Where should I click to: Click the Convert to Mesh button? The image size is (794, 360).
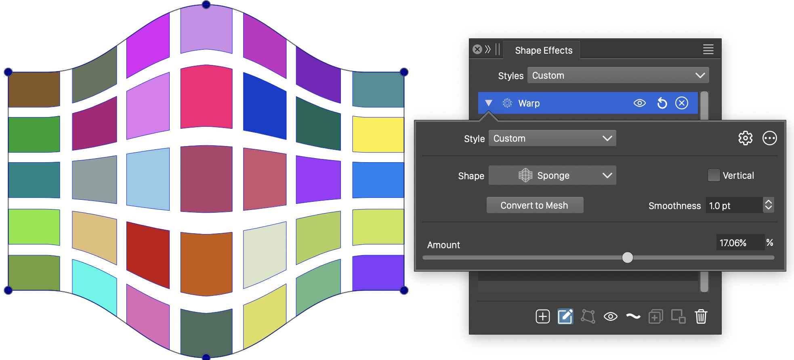534,205
